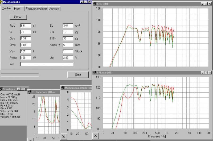The width and height of the screenshot is (213, 141).
Task: Click the Rdc input field
Action: [26, 26]
